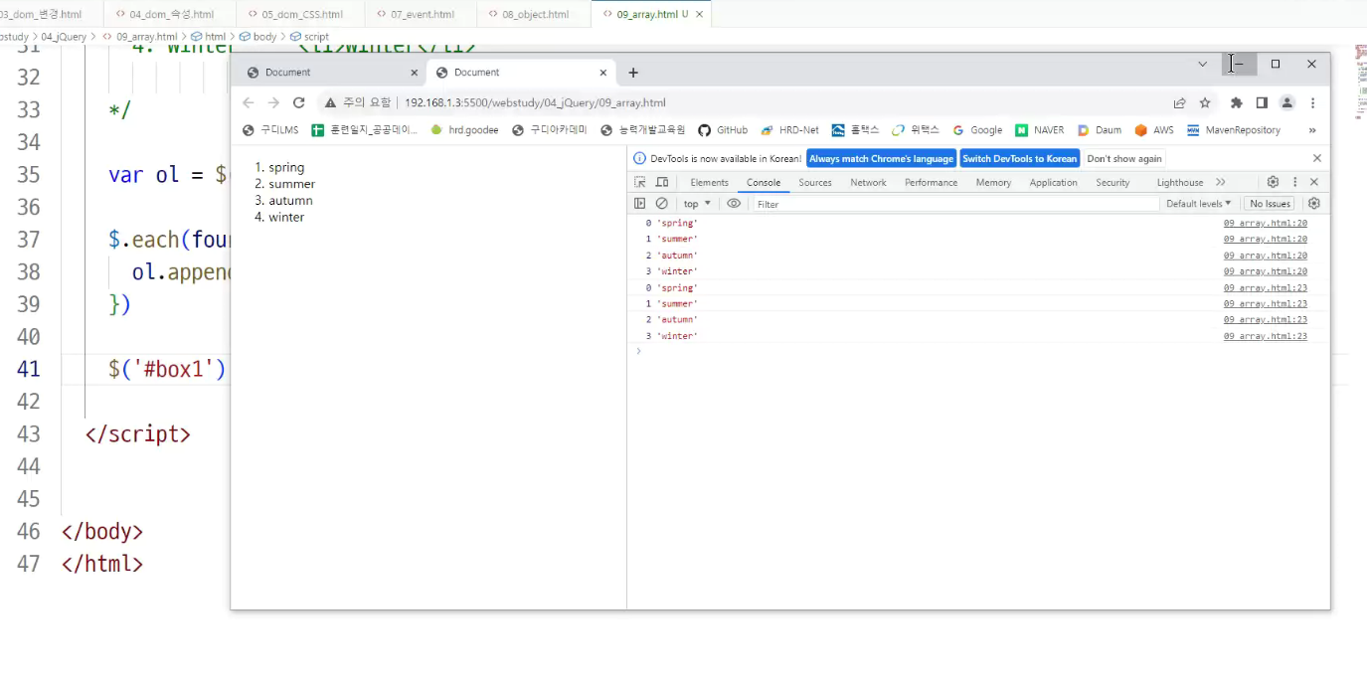Focus the console Filter field
This screenshot has height=689, width=1367.
[x=955, y=203]
